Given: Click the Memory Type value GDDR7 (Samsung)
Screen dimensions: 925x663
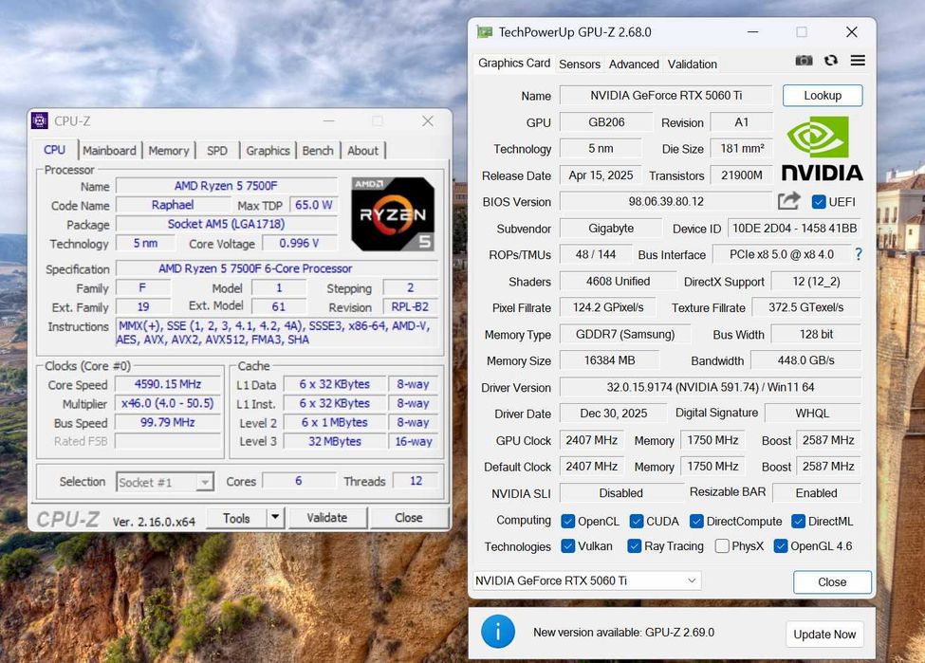Looking at the screenshot, I should (624, 334).
